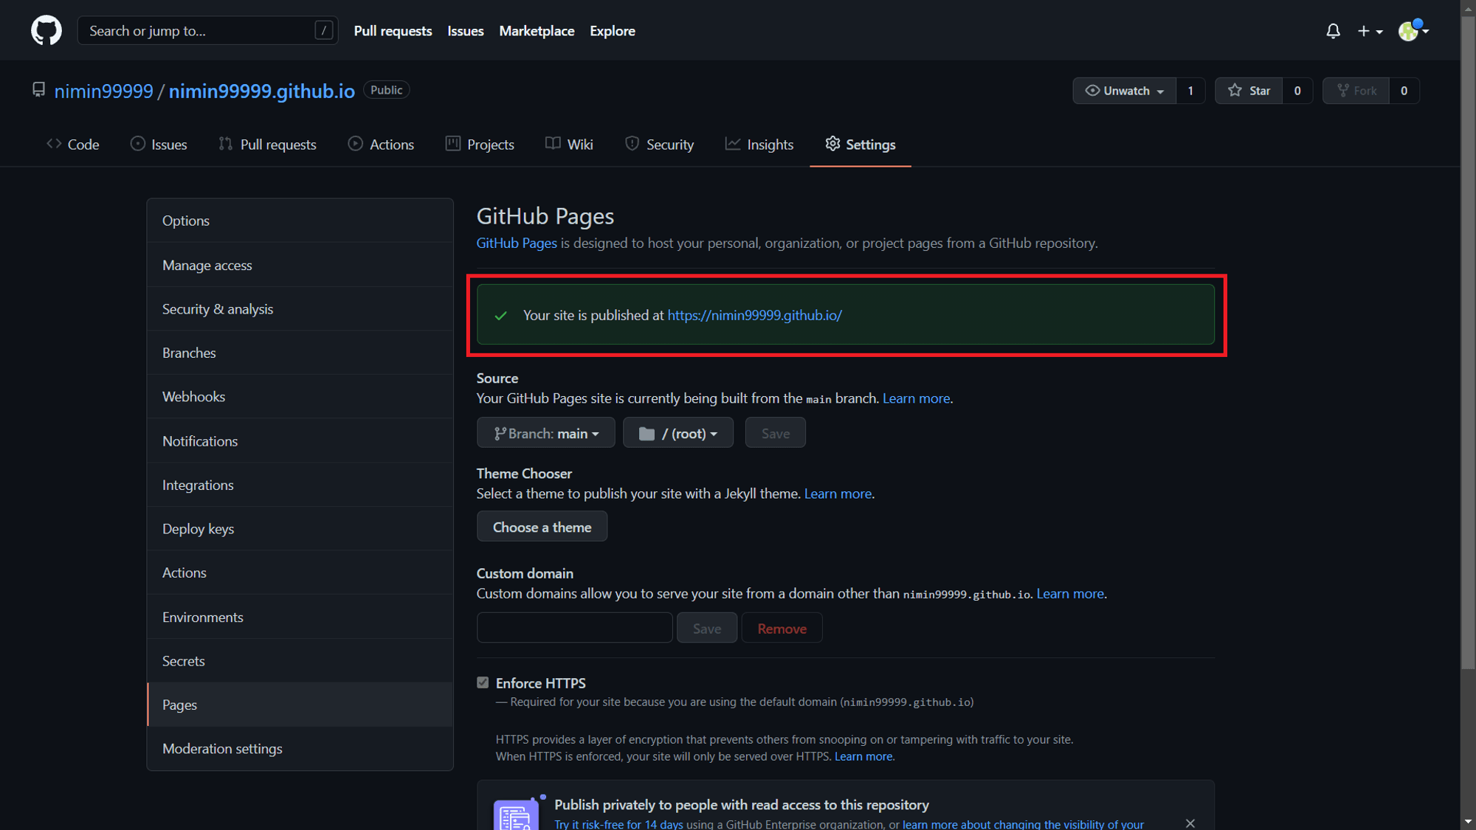Viewport: 1476px width, 830px height.
Task: Click the Unwatch dropdown button
Action: (1124, 91)
